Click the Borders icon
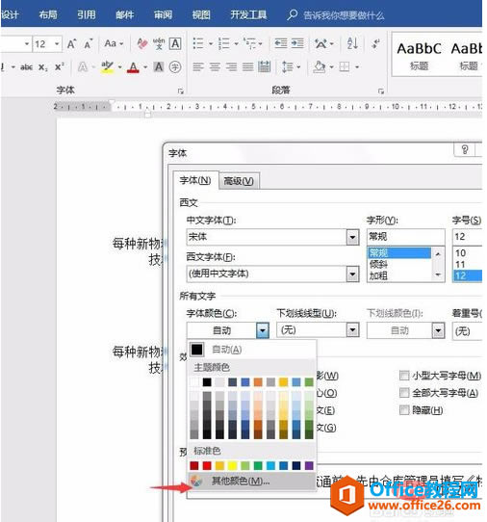Screen dimensions: 487x522 pyautogui.click(x=345, y=66)
